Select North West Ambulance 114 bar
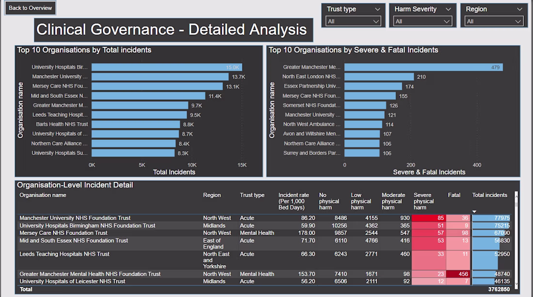 pyautogui.click(x=363, y=125)
